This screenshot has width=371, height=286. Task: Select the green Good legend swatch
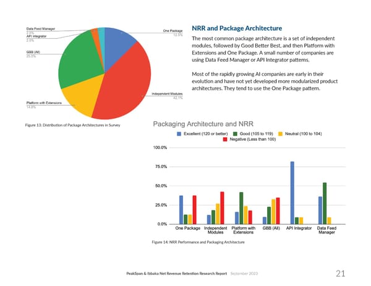coord(237,134)
